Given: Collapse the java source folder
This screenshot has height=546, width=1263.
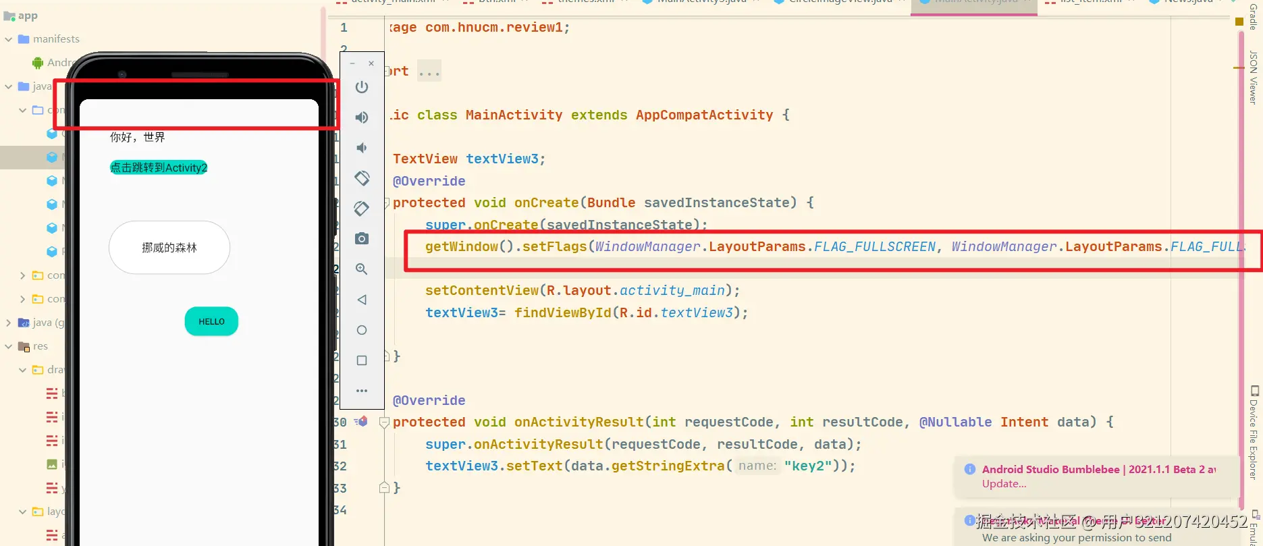Looking at the screenshot, I should click(x=9, y=86).
